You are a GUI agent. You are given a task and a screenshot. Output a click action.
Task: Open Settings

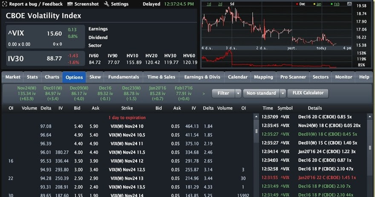120,4
